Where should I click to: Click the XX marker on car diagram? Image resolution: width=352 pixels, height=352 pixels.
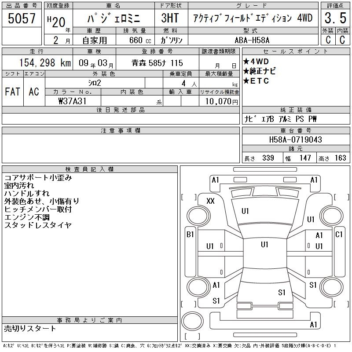[210, 201]
